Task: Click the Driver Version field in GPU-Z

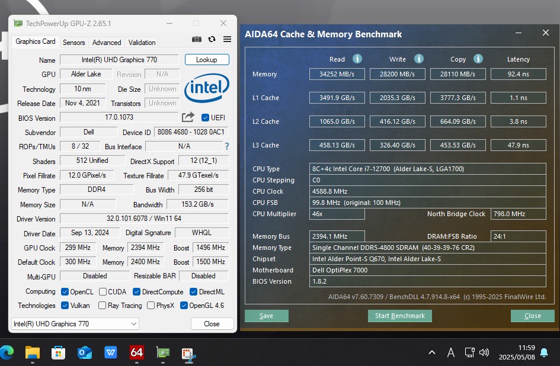Action: coord(144,218)
